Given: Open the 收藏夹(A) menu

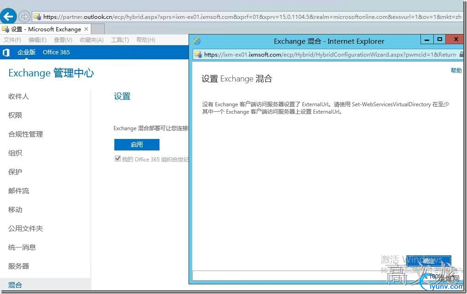Looking at the screenshot, I should click(91, 40).
